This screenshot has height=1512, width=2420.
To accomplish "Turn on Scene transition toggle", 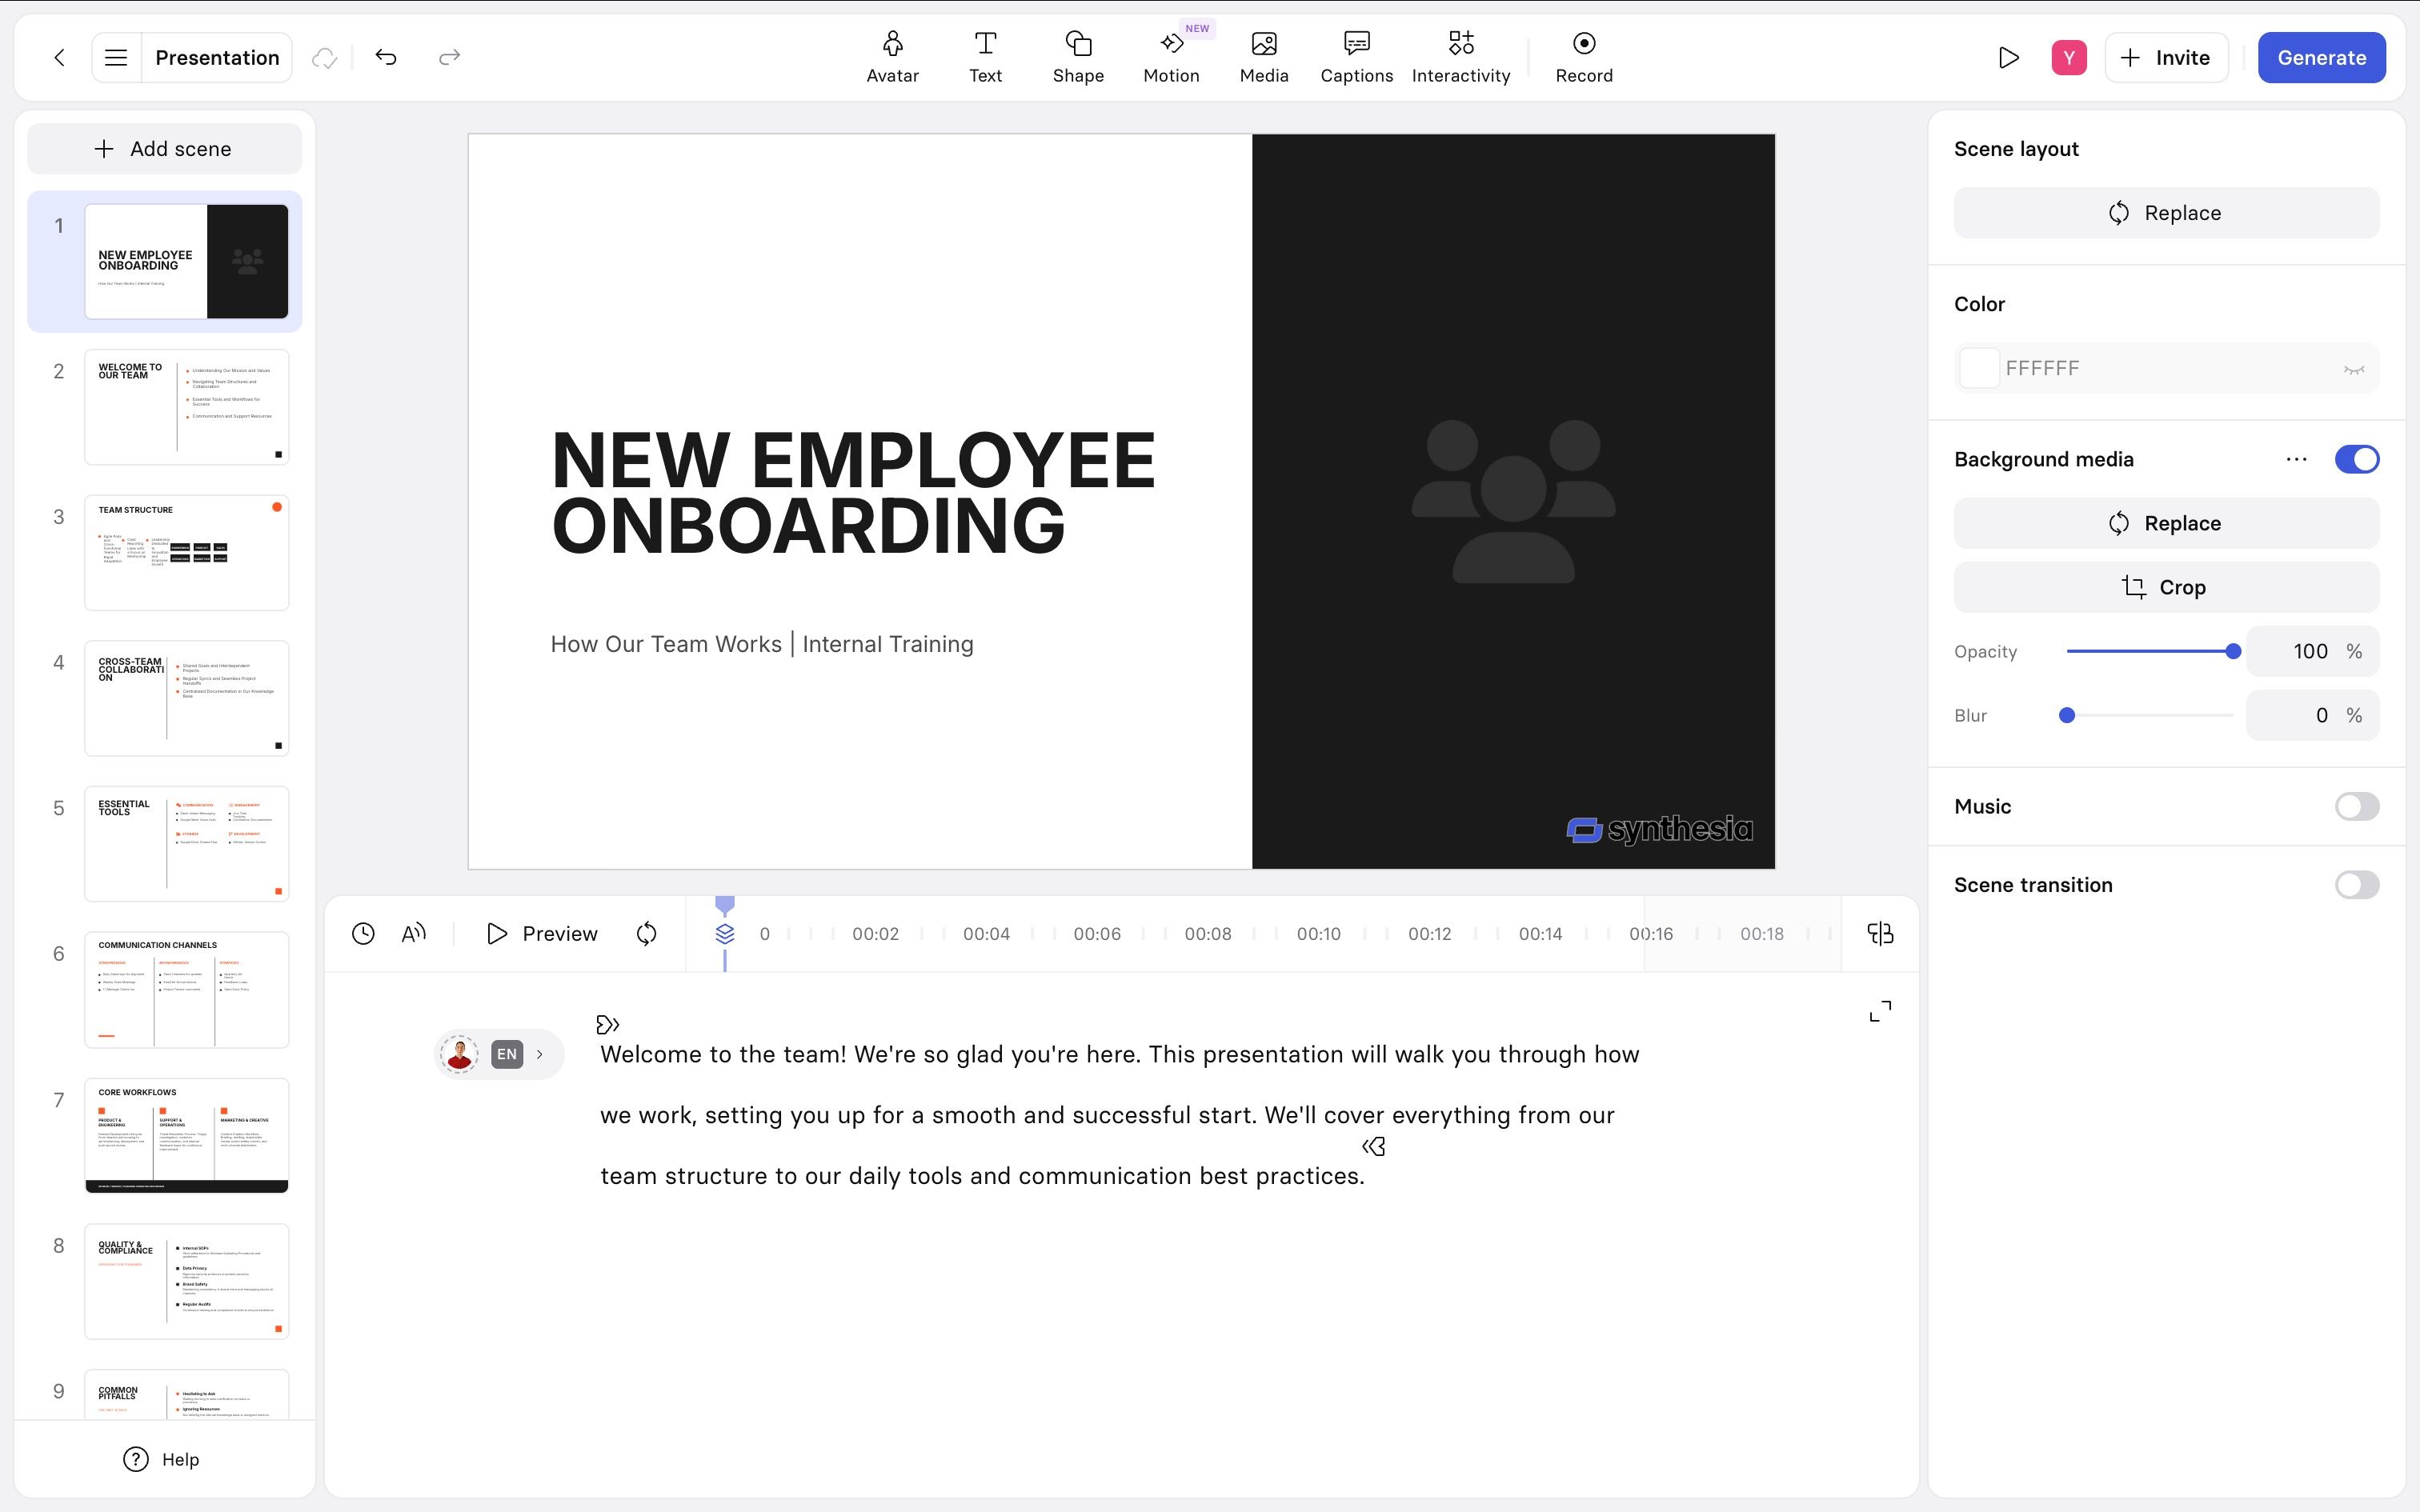I will click(x=2356, y=884).
